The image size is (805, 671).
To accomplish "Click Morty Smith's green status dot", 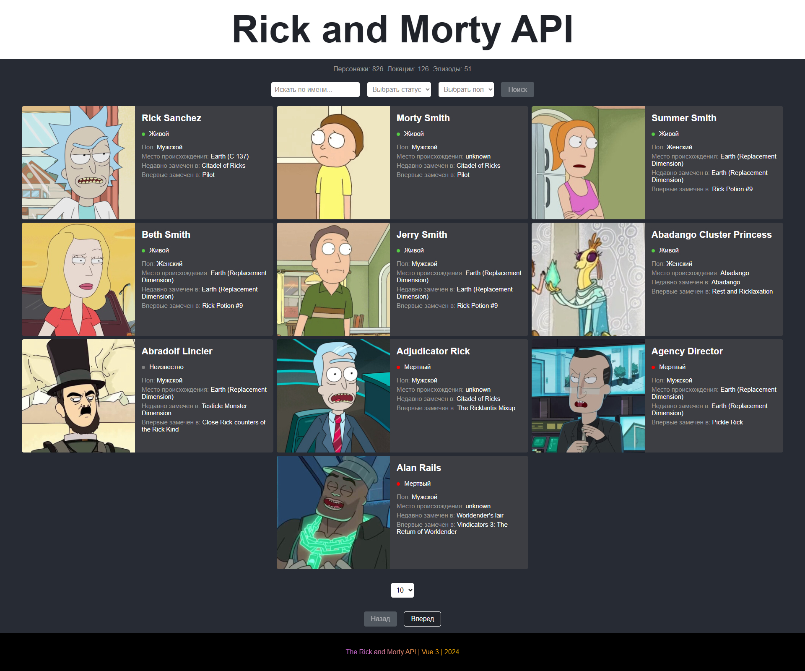I will 398,134.
